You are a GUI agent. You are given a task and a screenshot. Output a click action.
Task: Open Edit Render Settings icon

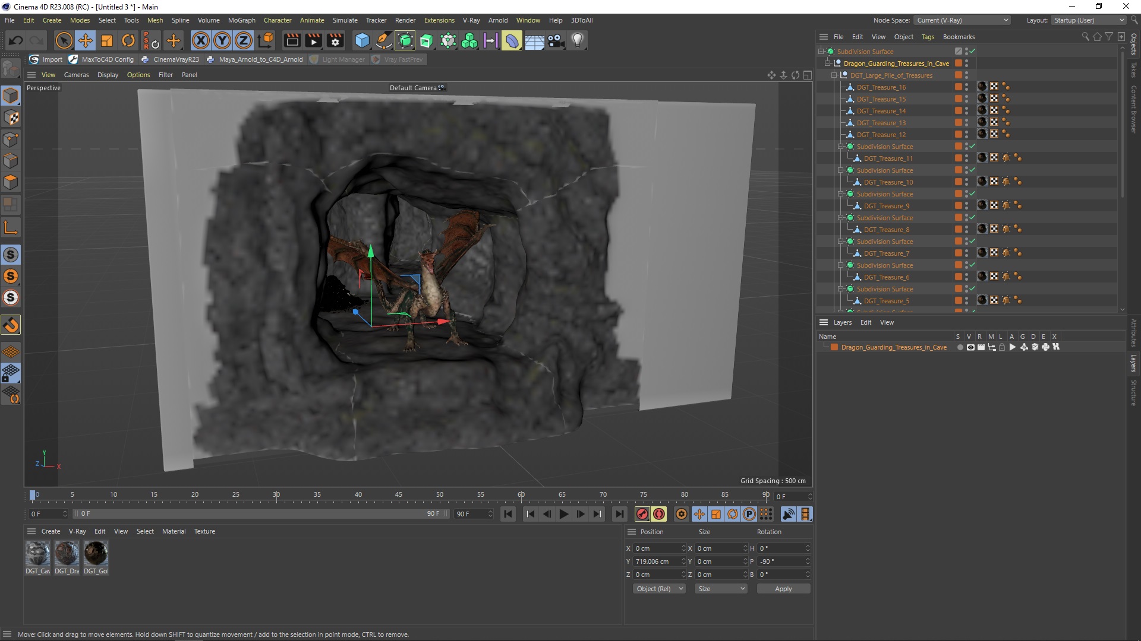tap(335, 40)
